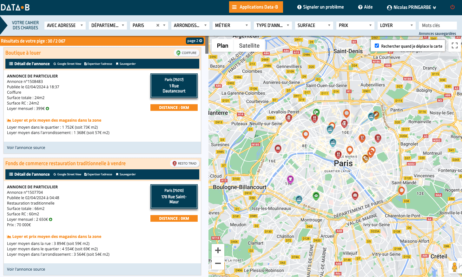The image size is (462, 277).
Task: Save the Fonds de commerce listing
Action: point(126,174)
